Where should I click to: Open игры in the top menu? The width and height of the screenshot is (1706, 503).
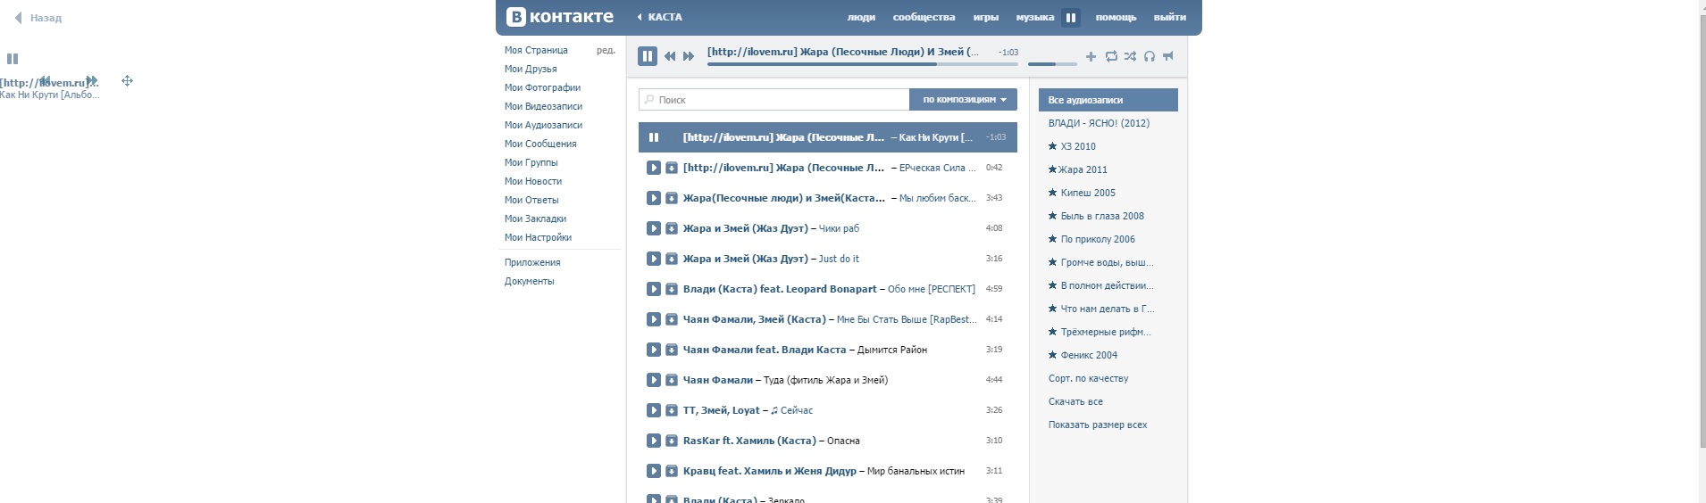(986, 17)
